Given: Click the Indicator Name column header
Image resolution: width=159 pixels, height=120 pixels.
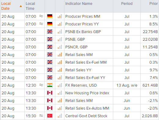Looking at the screenshot, I should pos(79,4).
